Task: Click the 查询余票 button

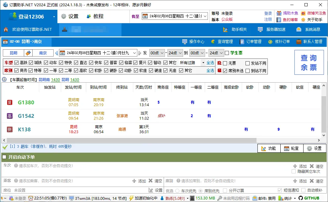Action: tap(309, 63)
